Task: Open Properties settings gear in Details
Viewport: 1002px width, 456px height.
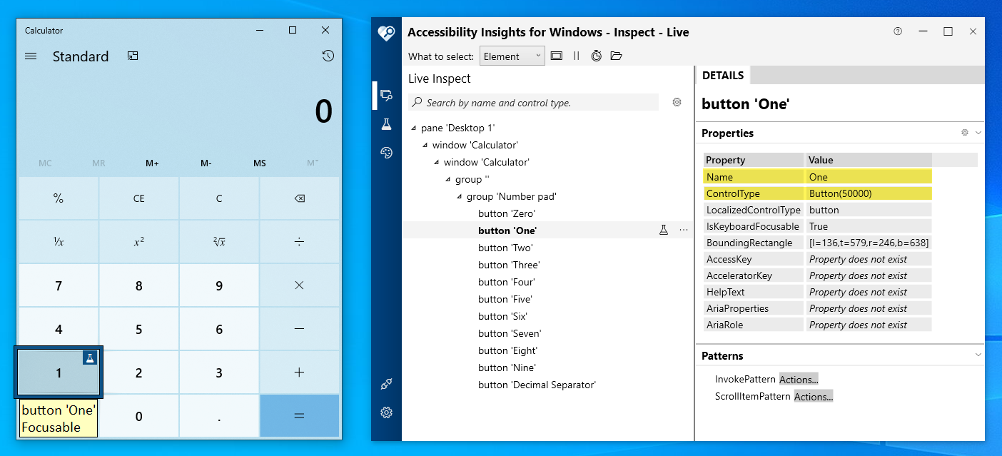Action: click(965, 133)
